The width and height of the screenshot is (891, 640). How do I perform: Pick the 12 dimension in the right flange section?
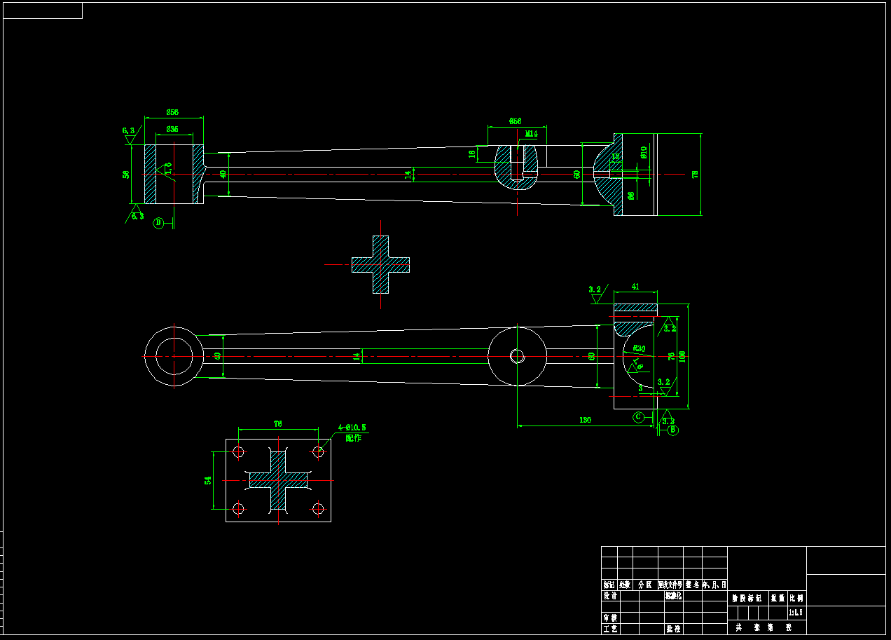coord(616,156)
